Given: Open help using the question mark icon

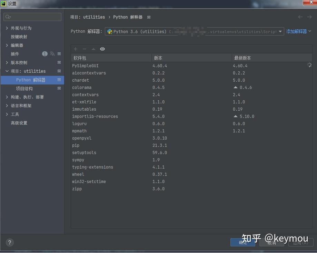Looking at the screenshot, I should pos(9,242).
